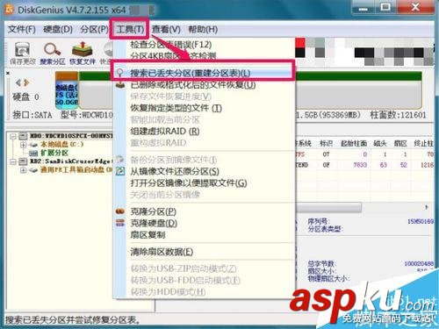The height and width of the screenshot is (329, 439).
Task: Open the 分区(P) menu
Action: pos(94,29)
